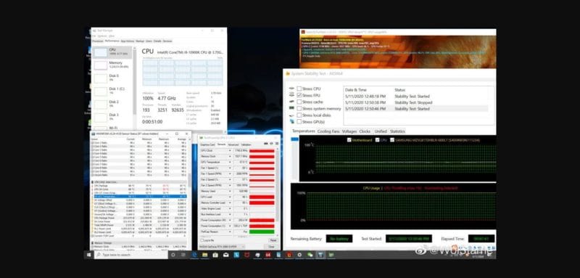Open the PerfCap Reason sensor dropdown arrow

pos(230,232)
